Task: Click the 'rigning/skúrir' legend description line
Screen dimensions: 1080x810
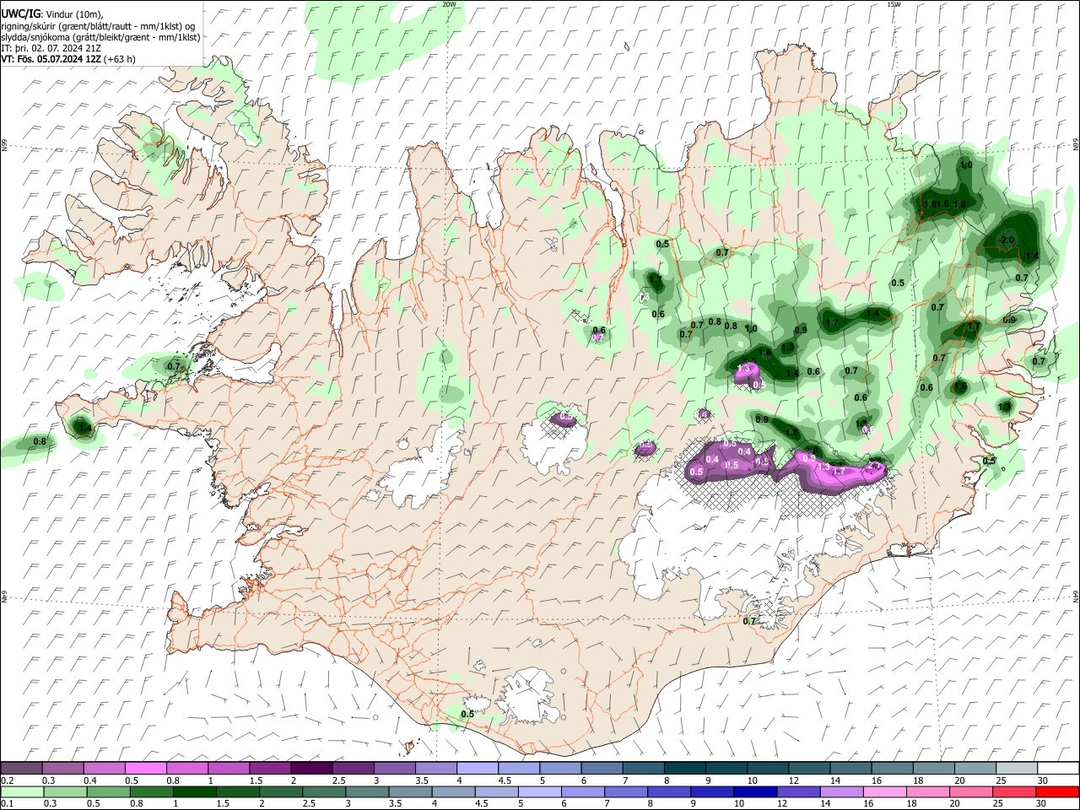Action: pyautogui.click(x=98, y=26)
